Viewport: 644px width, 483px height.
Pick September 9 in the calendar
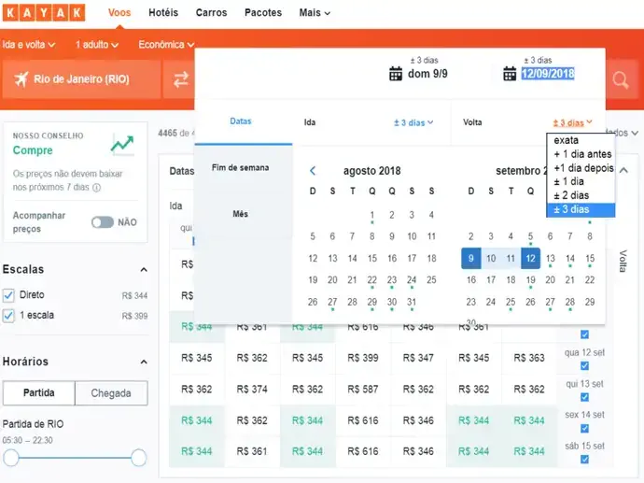coord(471,258)
